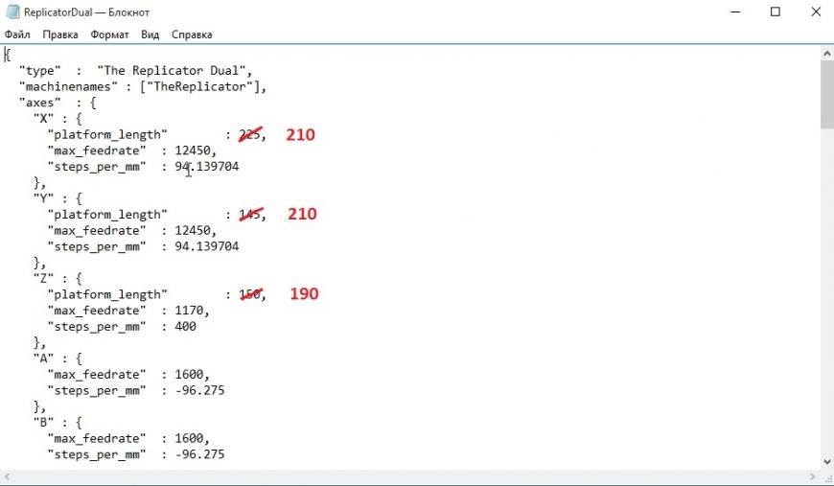The image size is (834, 486).
Task: Click X platform_length value 225
Action: [249, 134]
